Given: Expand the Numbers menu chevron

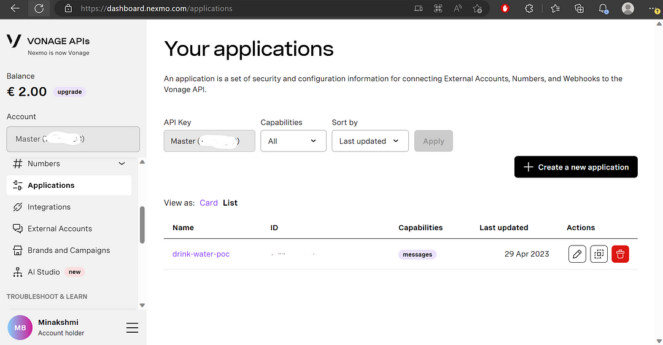Looking at the screenshot, I should tap(122, 164).
